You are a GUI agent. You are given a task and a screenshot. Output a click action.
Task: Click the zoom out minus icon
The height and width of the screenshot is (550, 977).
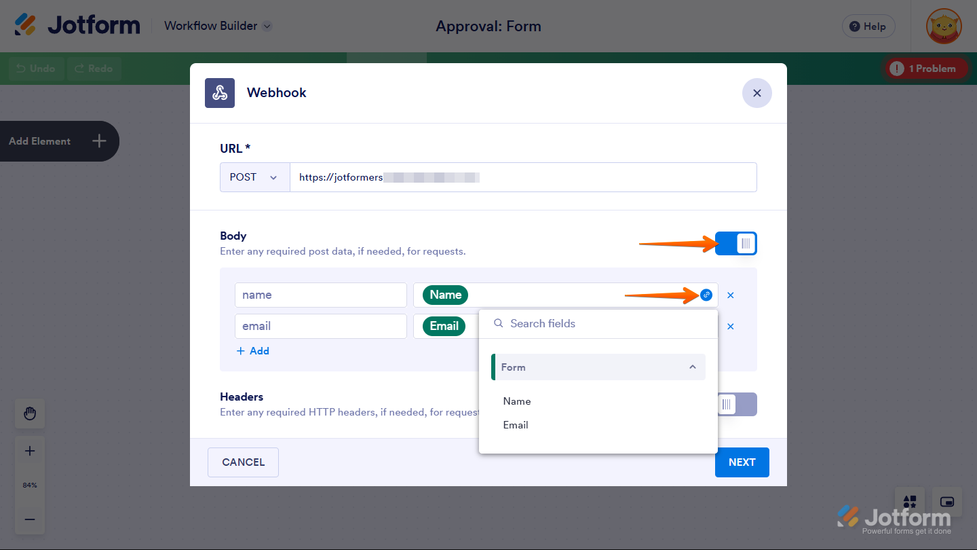[x=30, y=519]
